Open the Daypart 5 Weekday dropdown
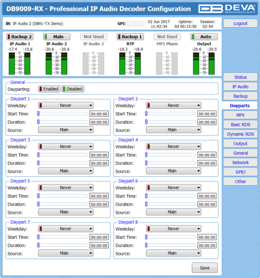Screen dimensions: 260x278 (x=66, y=188)
